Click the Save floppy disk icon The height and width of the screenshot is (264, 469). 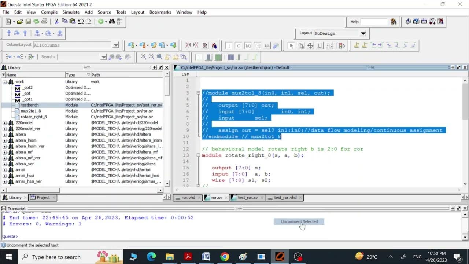click(28, 22)
